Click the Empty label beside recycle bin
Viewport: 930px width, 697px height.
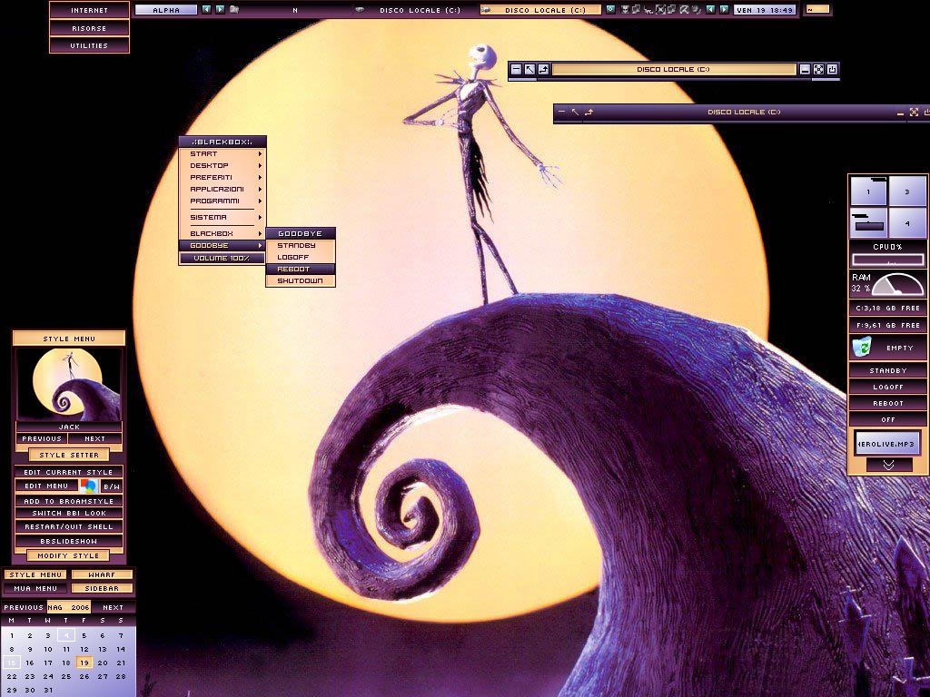coord(900,348)
